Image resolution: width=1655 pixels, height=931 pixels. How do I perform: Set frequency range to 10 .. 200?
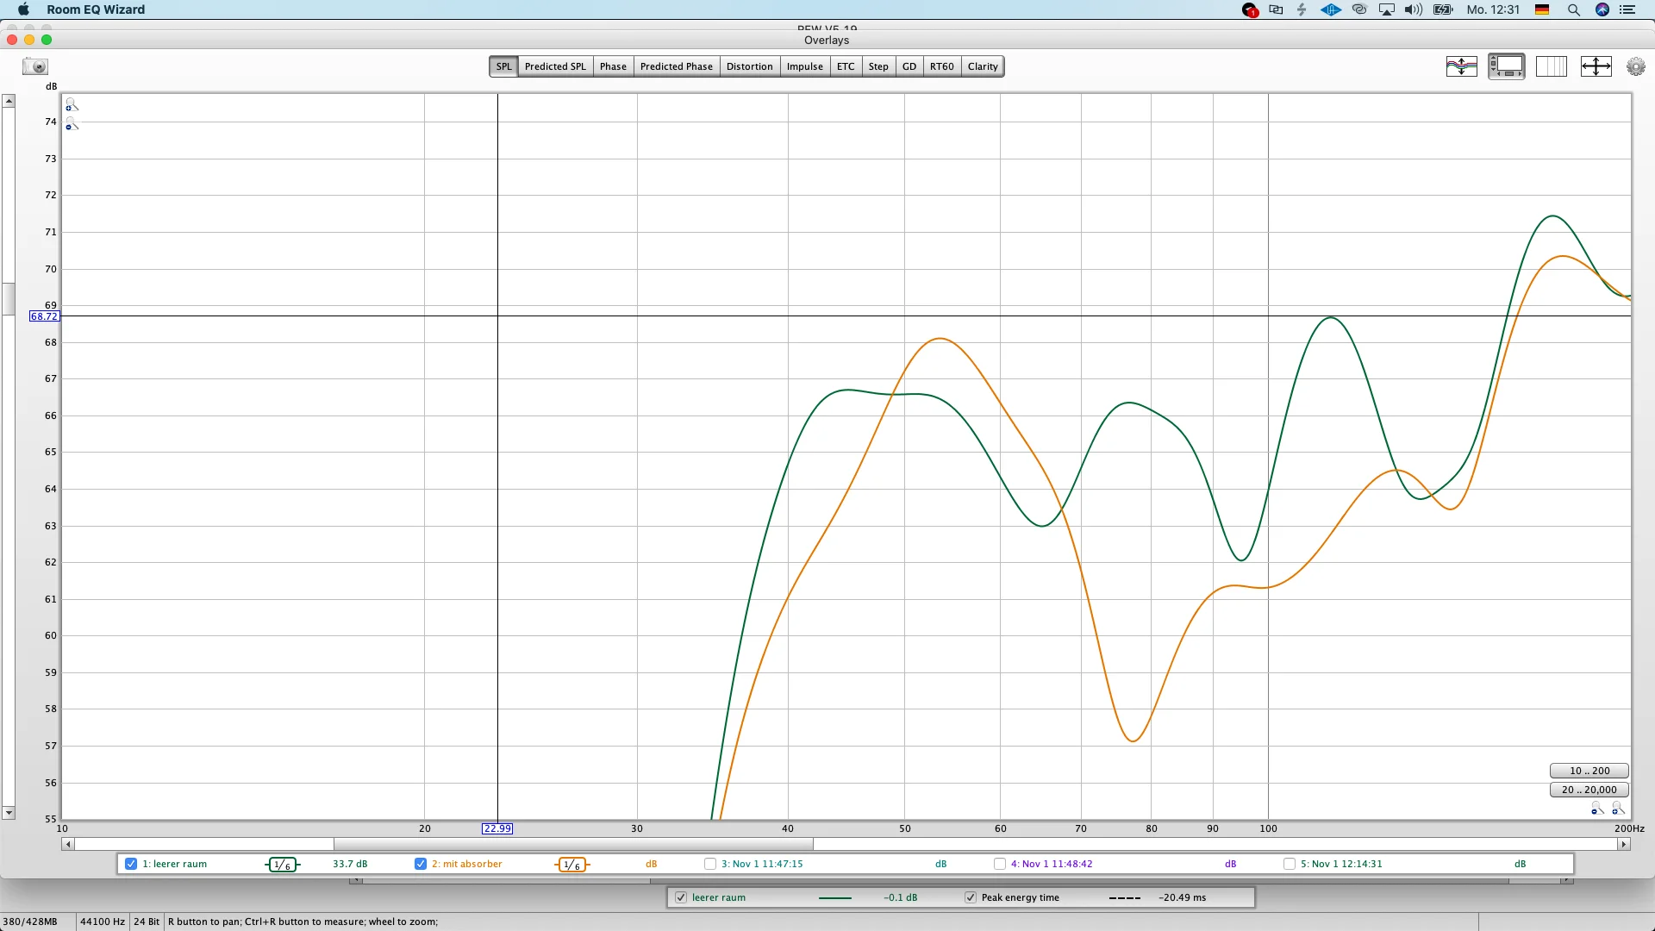1589,771
